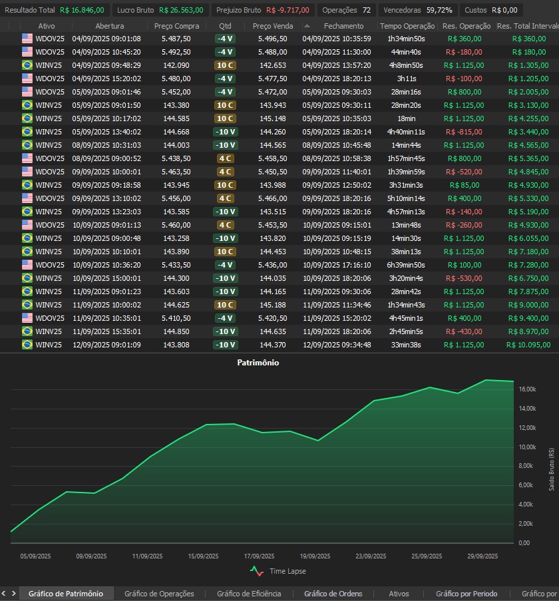The image size is (559, 601).
Task: Sort by the Res. Operação column header
Action: pos(466,25)
